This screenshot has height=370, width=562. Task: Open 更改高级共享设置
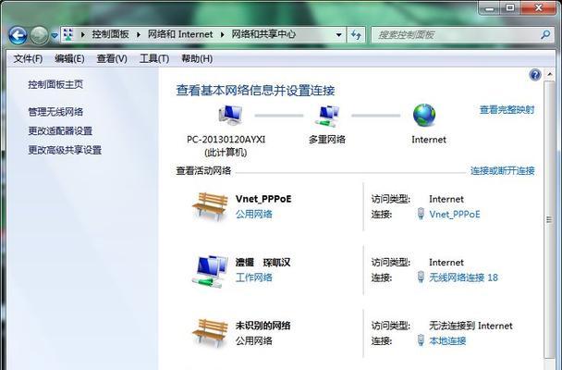coord(65,150)
